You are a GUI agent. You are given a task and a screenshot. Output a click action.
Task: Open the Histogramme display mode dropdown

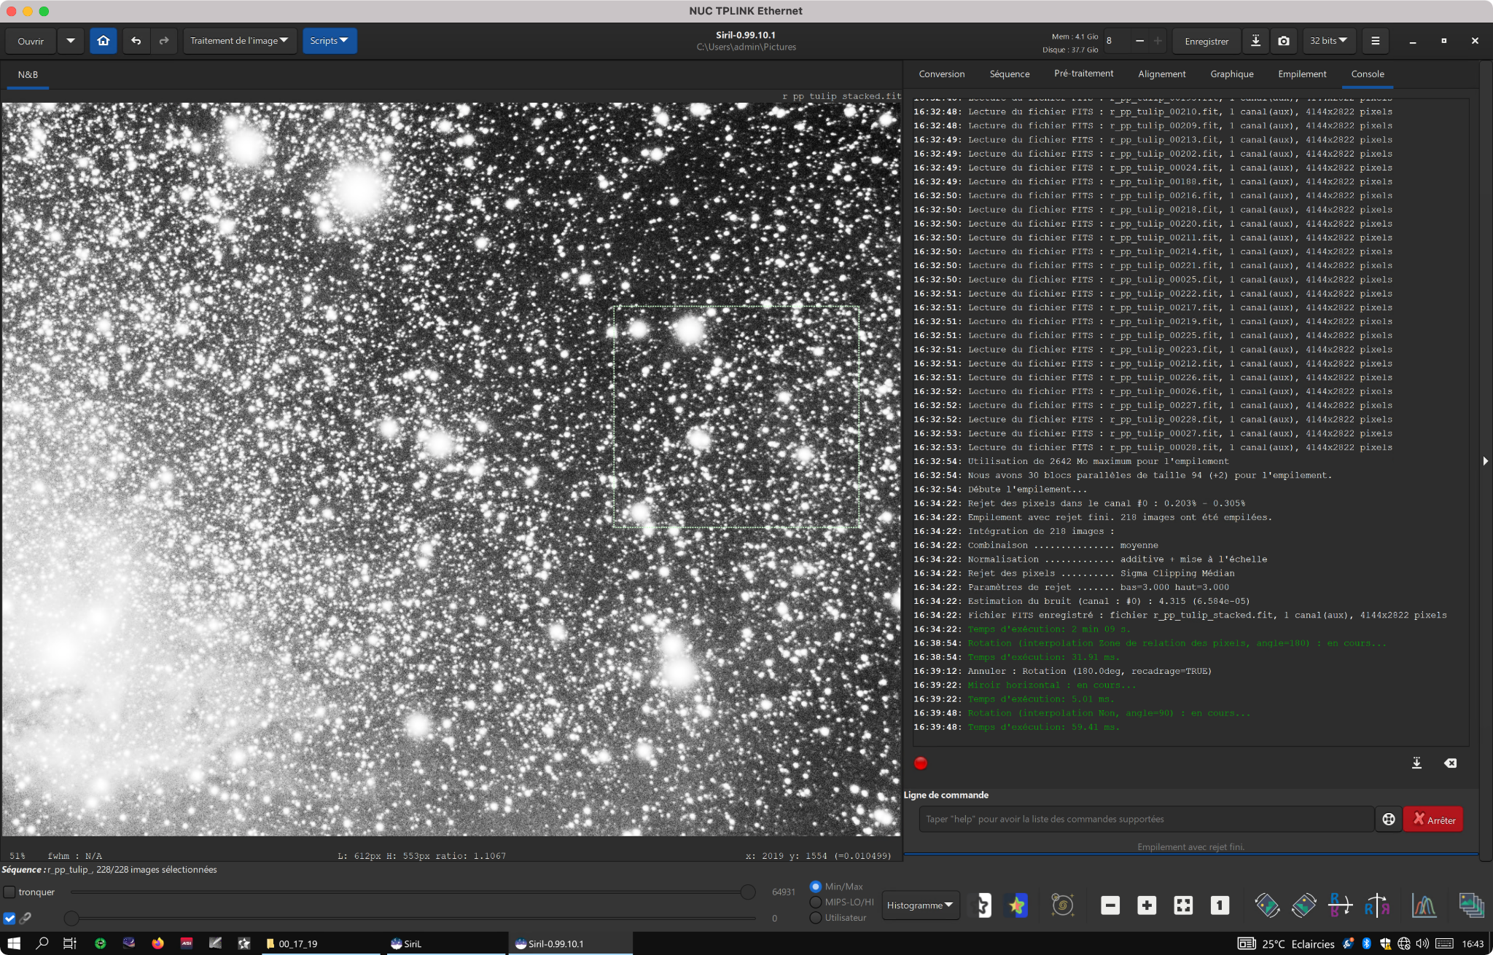920,905
